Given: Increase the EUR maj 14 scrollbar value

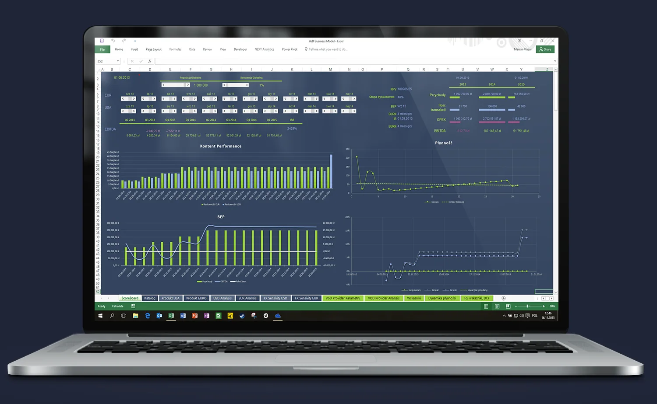Looking at the screenshot, I should click(x=354, y=99).
